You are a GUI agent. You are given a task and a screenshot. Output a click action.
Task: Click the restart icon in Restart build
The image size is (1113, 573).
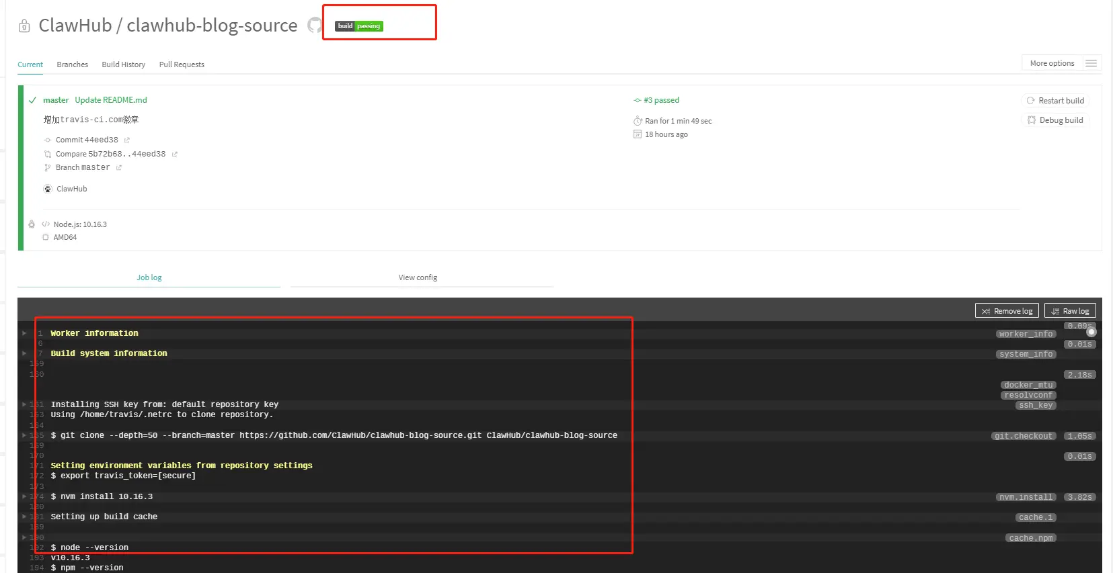1030,101
